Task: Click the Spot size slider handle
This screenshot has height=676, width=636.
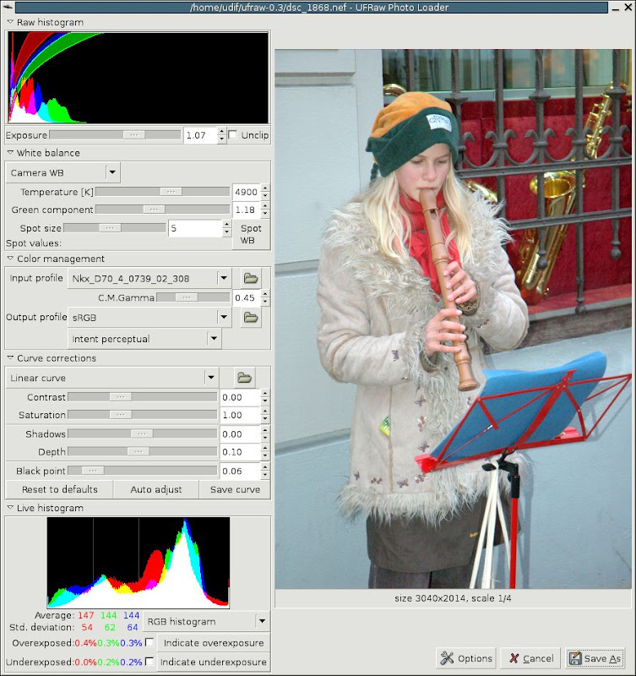Action: coord(110,227)
